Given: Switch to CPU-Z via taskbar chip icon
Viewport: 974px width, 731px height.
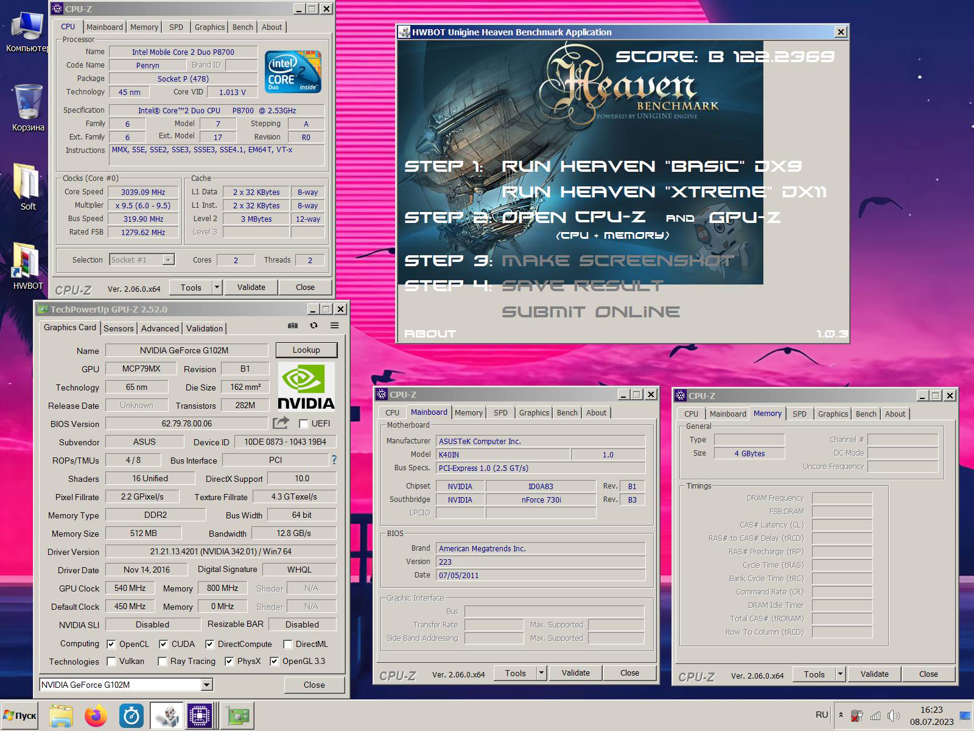Looking at the screenshot, I should pos(200,716).
